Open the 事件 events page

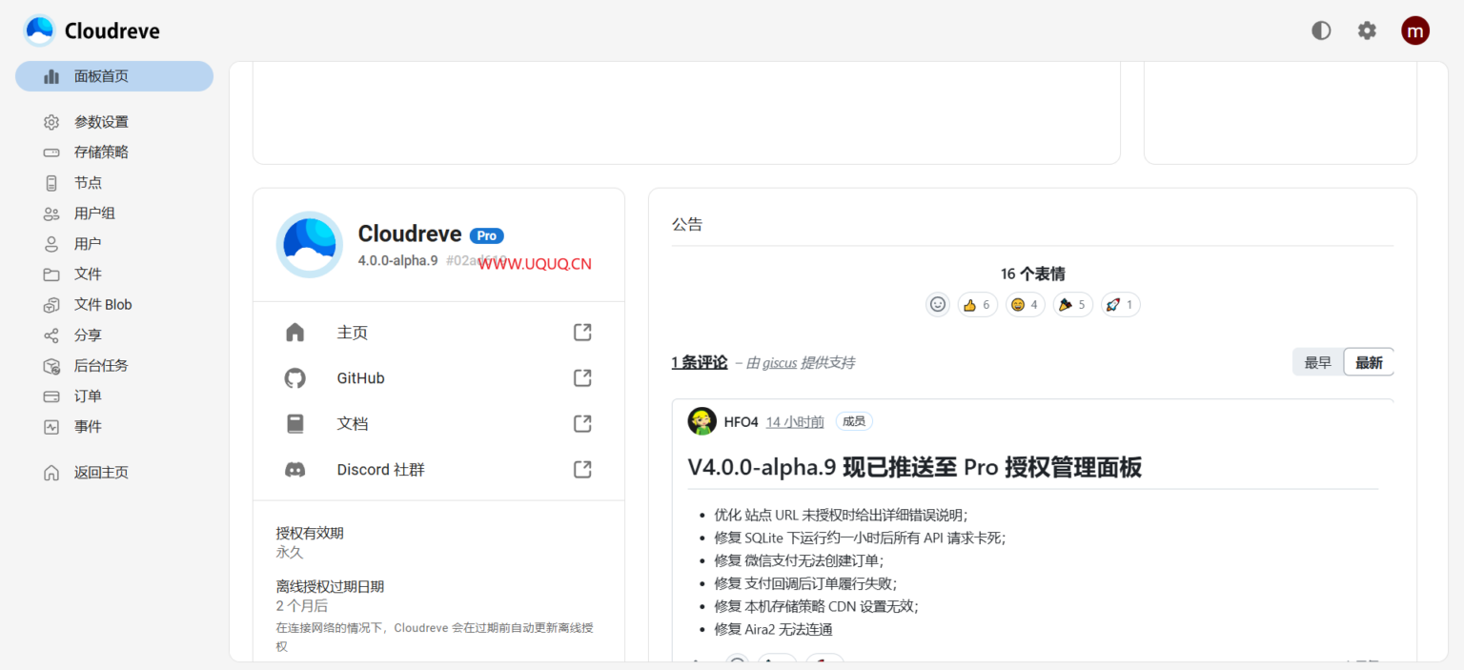[x=88, y=426]
